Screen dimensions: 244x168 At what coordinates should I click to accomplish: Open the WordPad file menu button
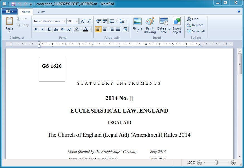coord(10,11)
